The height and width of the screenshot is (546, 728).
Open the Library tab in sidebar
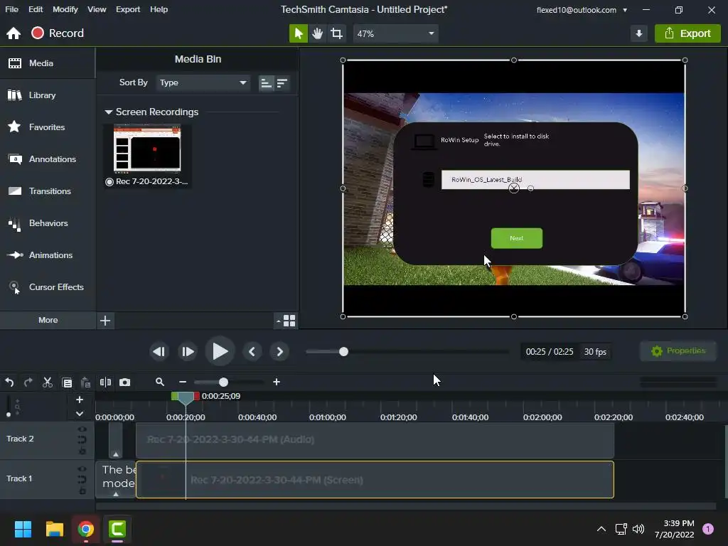coord(48,95)
